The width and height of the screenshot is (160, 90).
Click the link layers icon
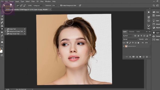127,57
